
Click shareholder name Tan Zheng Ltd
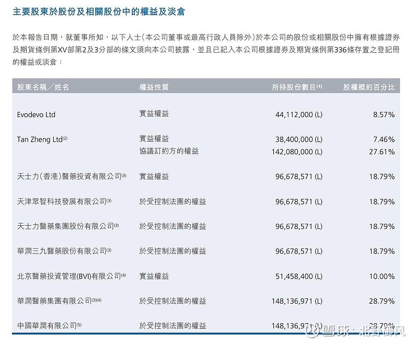42,139
